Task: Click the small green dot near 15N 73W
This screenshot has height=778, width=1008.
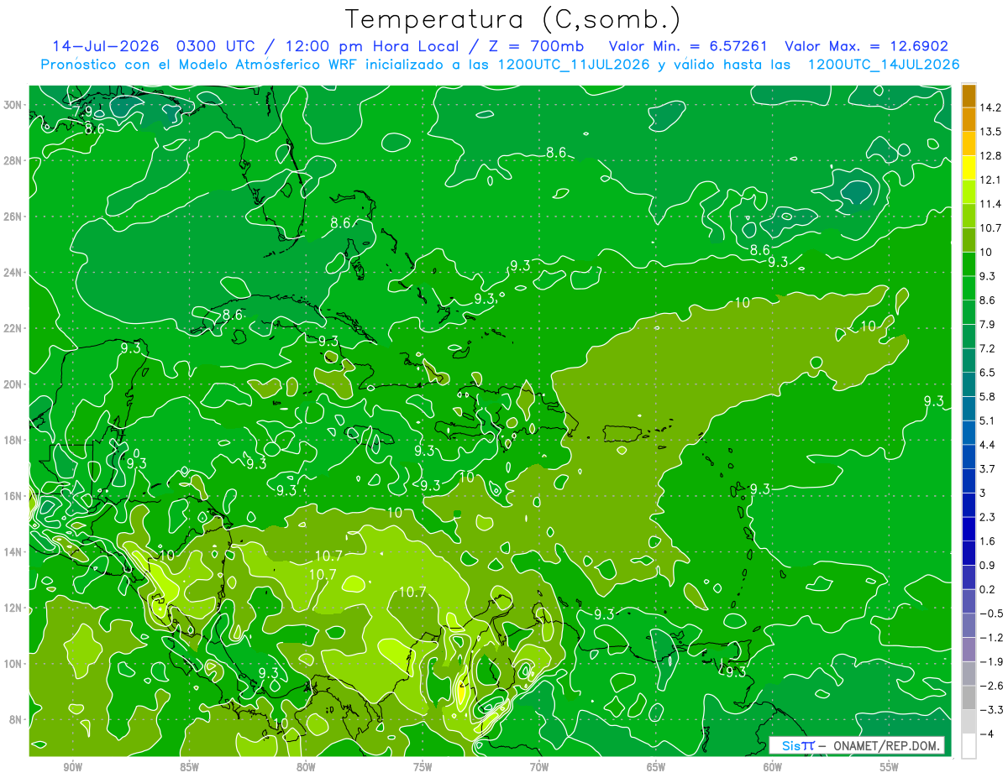Action: pos(457,513)
